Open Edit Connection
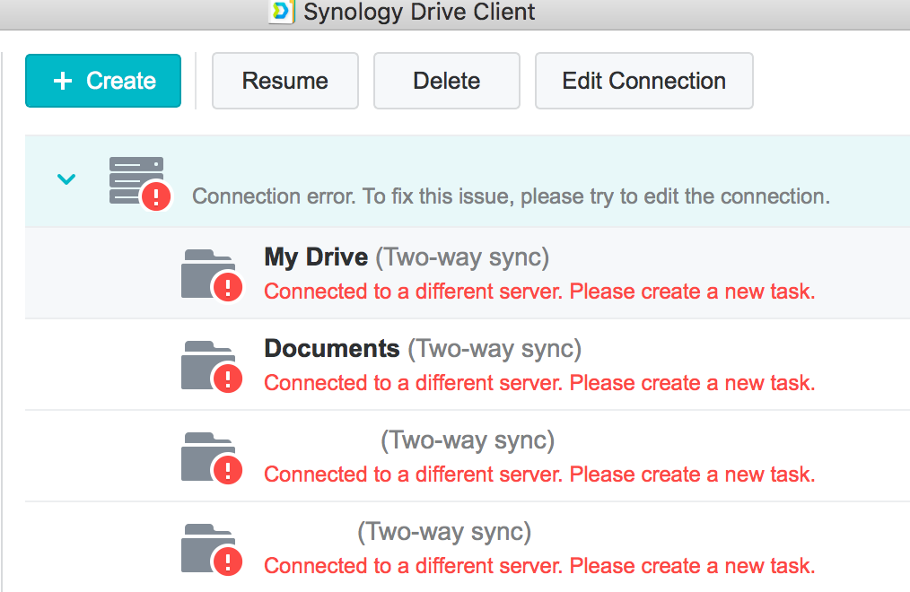Screen dimensions: 910x592 (643, 81)
